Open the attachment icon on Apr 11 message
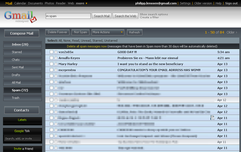The width and height of the screenshot is (241, 152). 212,118
